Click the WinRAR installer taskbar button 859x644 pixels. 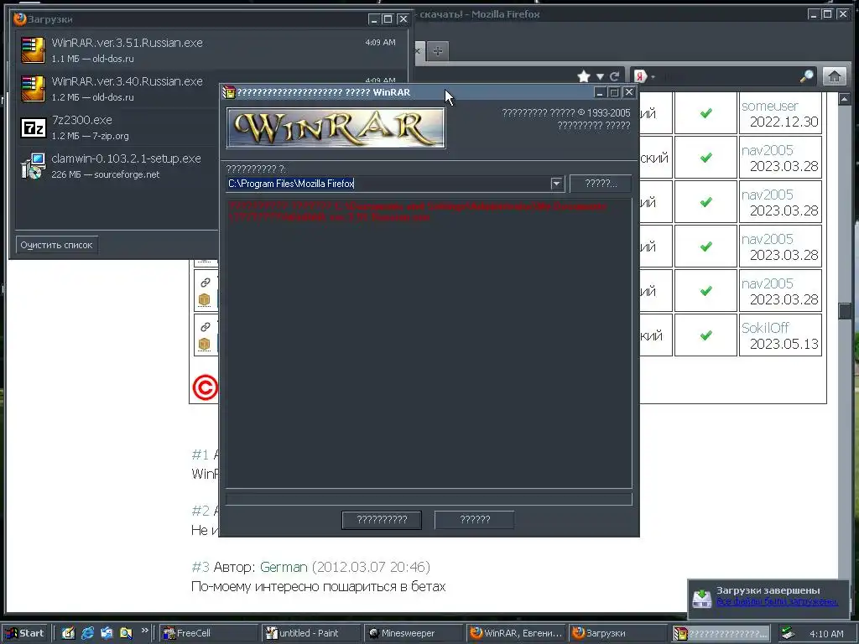click(721, 633)
